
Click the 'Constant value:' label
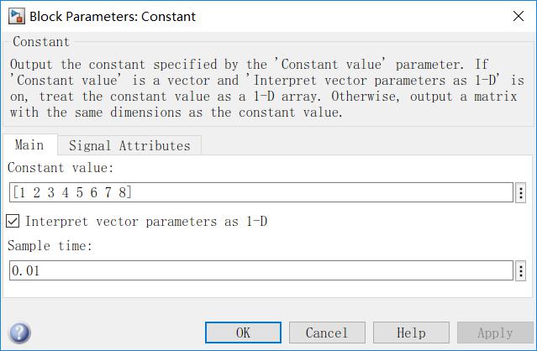61,170
